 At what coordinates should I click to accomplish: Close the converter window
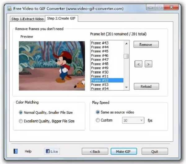point(171,7)
